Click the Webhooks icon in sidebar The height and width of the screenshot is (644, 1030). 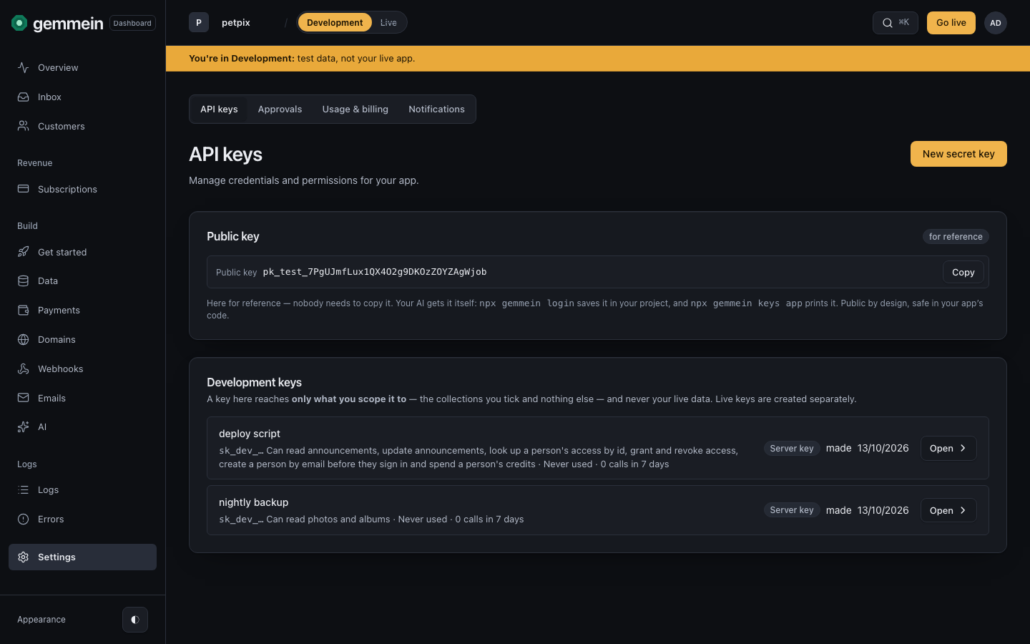[x=24, y=369]
